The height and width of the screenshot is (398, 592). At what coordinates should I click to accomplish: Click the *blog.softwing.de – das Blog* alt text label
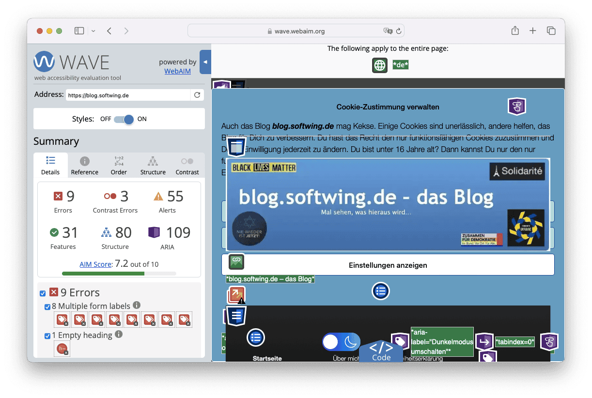[x=270, y=279]
